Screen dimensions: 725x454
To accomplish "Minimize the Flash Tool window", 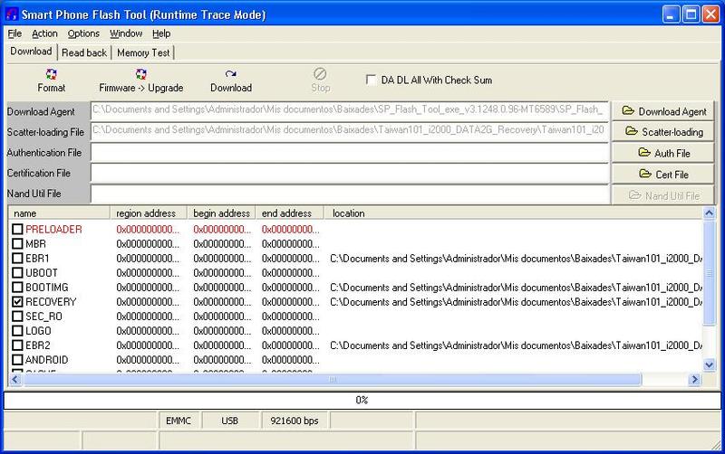I will [x=671, y=14].
